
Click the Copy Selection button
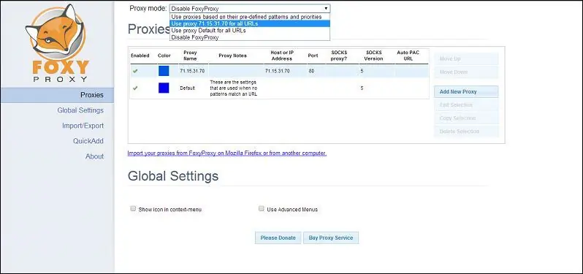click(x=466, y=118)
